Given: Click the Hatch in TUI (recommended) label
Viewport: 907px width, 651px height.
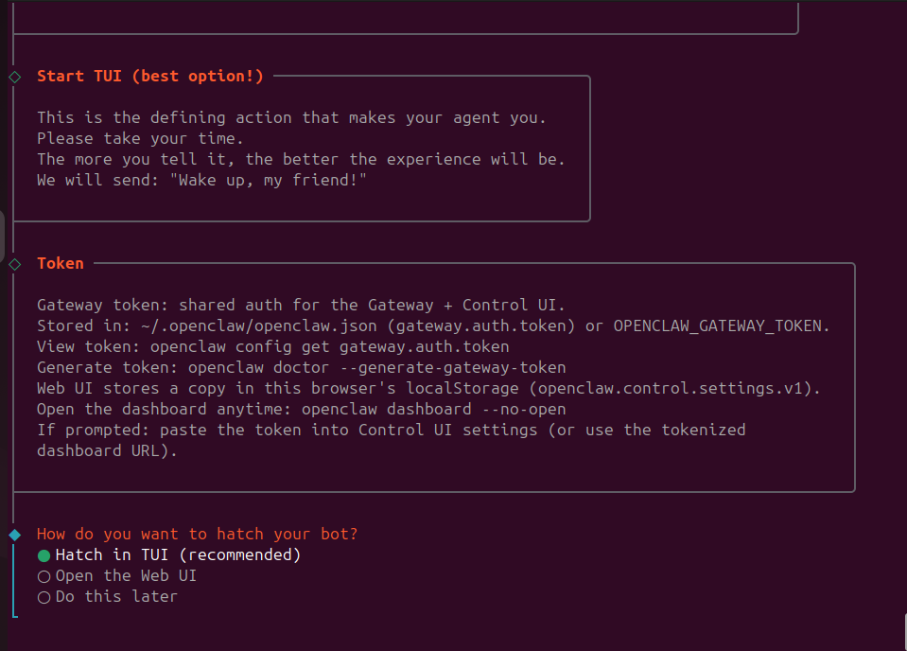Looking at the screenshot, I should pos(178,555).
